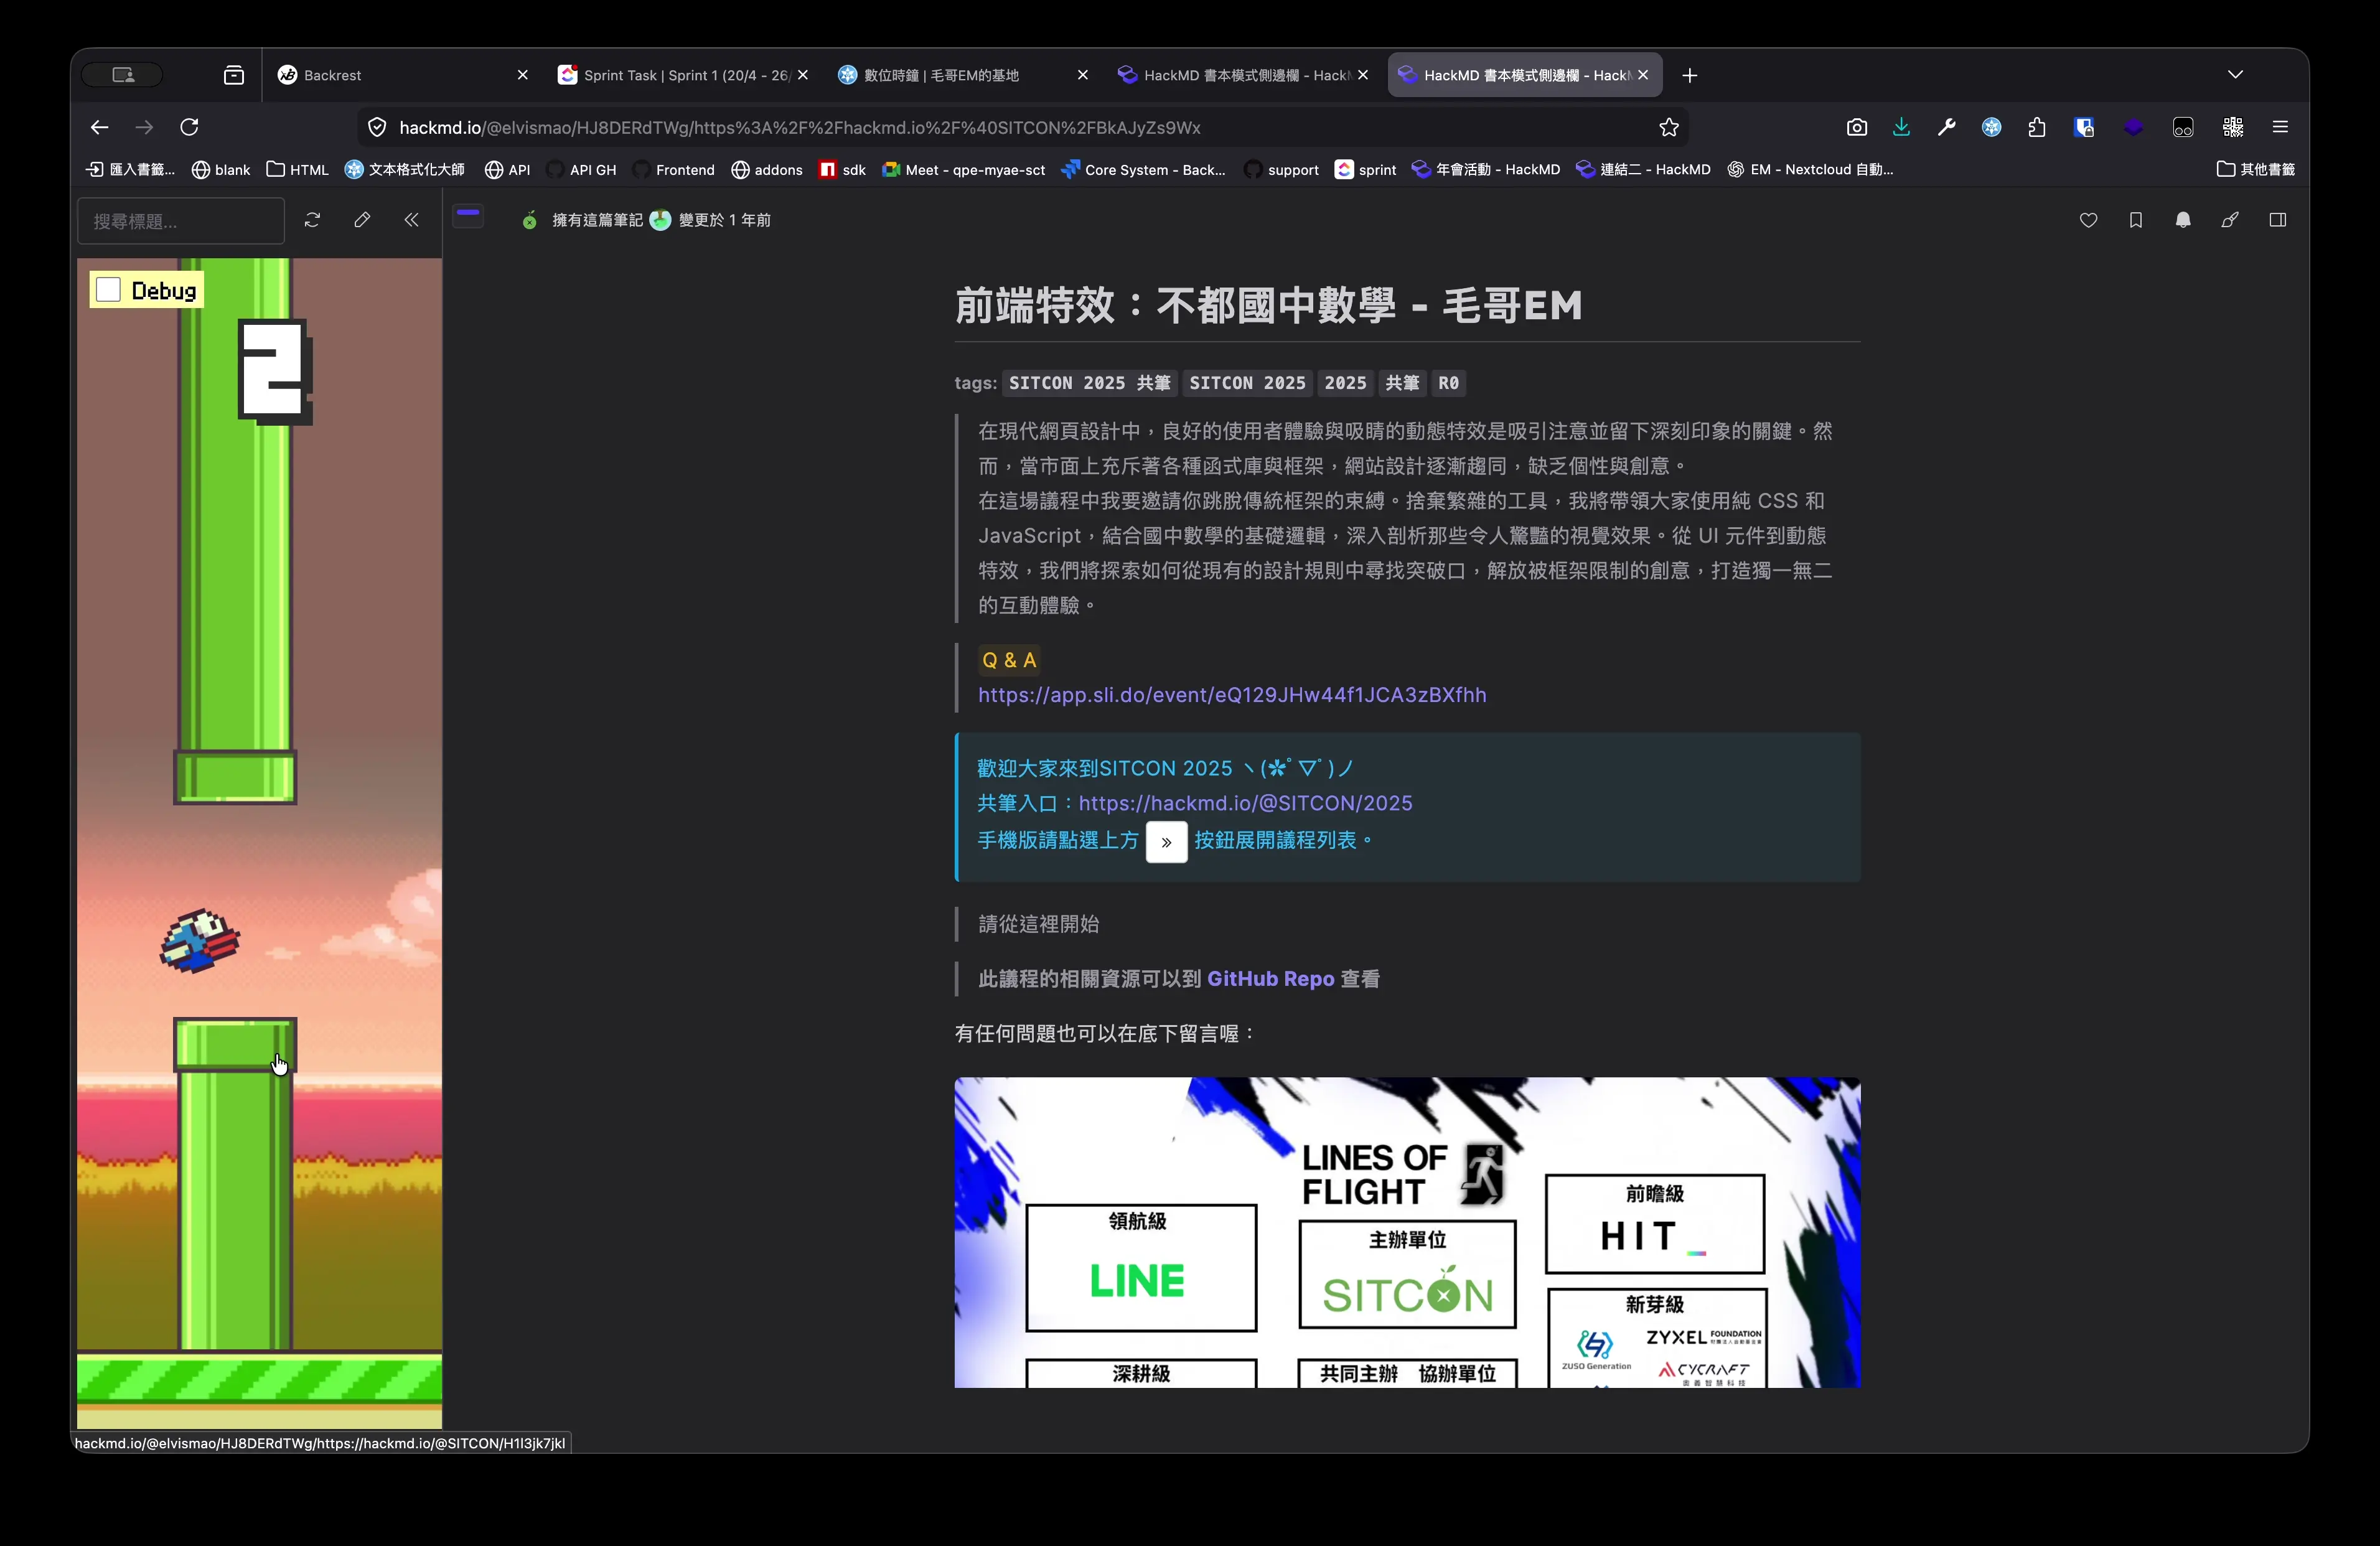
Task: Click sidebar refresh icon
Action: point(312,220)
